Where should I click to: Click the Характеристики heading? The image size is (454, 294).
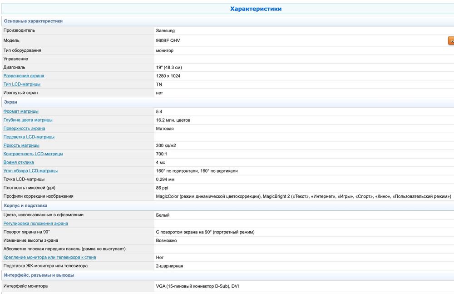pos(256,9)
